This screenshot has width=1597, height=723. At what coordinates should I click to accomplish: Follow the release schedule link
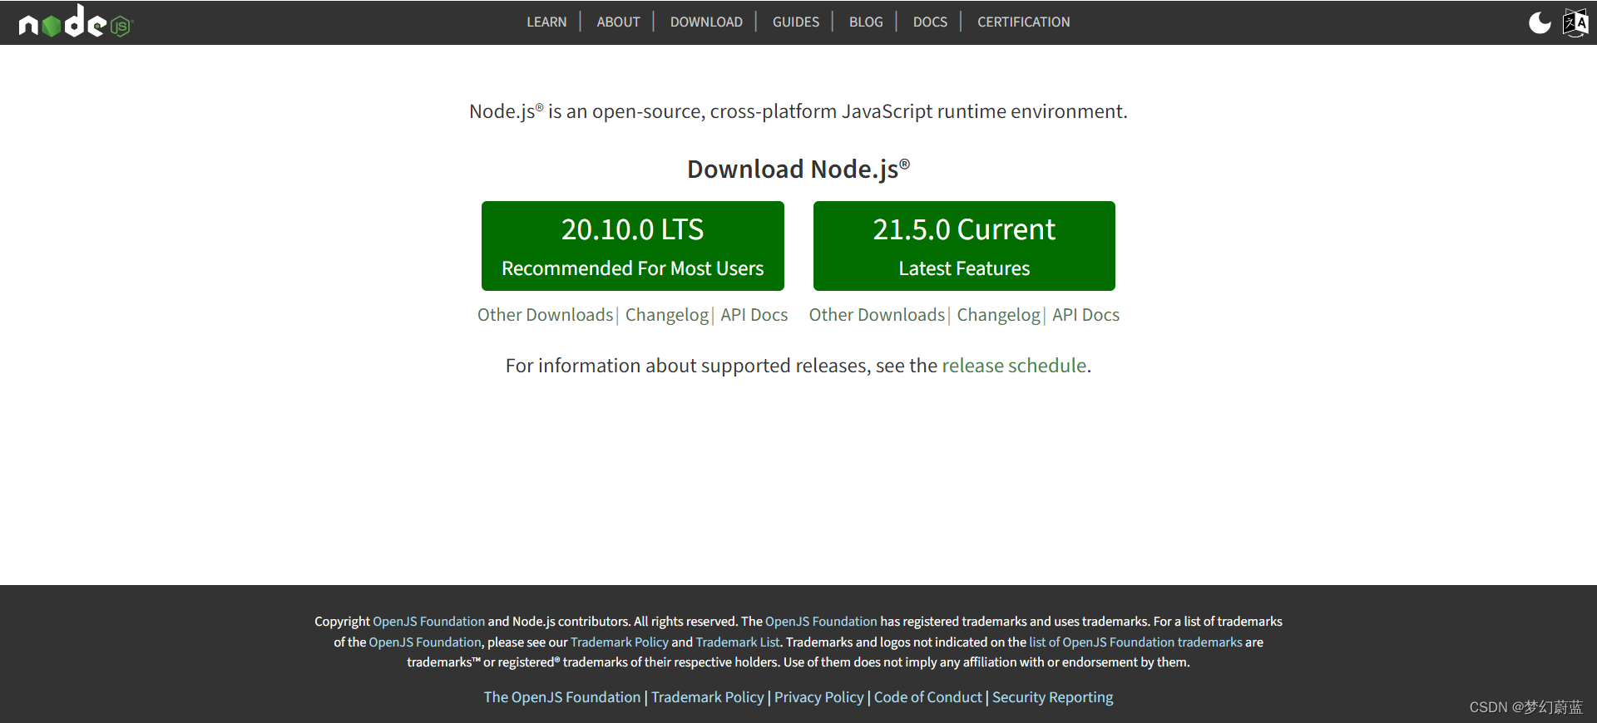coord(1014,366)
